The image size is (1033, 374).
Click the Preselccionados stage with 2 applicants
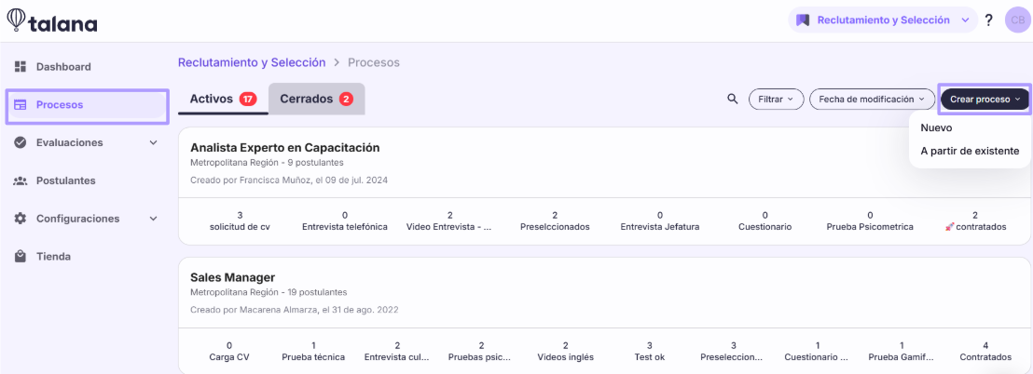pyautogui.click(x=555, y=220)
